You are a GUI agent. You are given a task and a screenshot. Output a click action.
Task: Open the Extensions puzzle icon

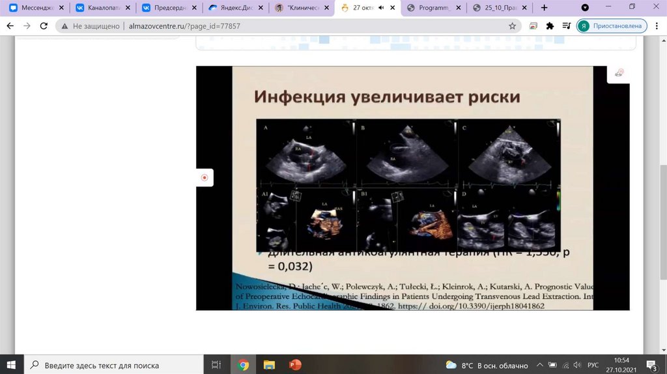pyautogui.click(x=550, y=26)
